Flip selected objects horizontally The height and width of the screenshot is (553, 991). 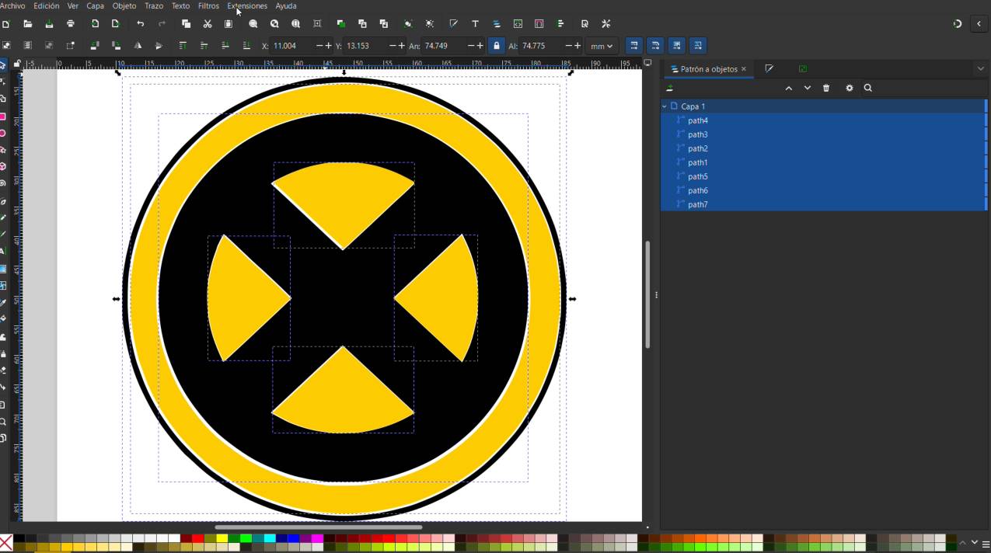(x=138, y=46)
